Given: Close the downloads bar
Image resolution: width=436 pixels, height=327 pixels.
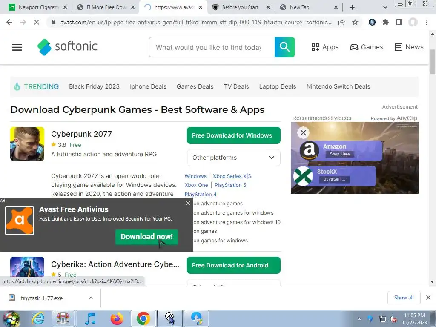Looking at the screenshot, I should [x=428, y=298].
